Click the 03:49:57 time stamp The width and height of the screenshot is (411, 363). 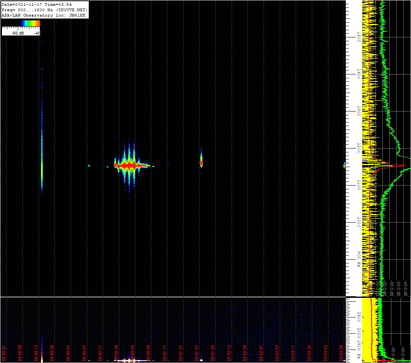[84, 353]
